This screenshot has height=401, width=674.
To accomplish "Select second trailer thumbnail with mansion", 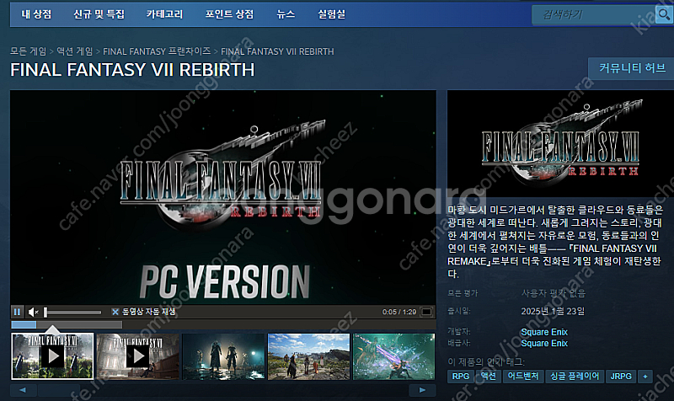I will pos(137,356).
